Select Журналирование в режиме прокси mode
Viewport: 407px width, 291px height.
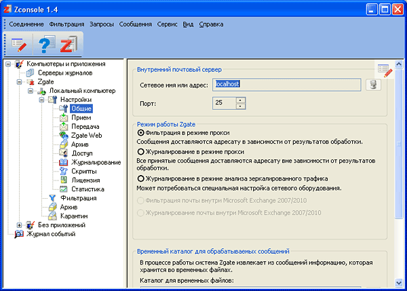pos(140,151)
